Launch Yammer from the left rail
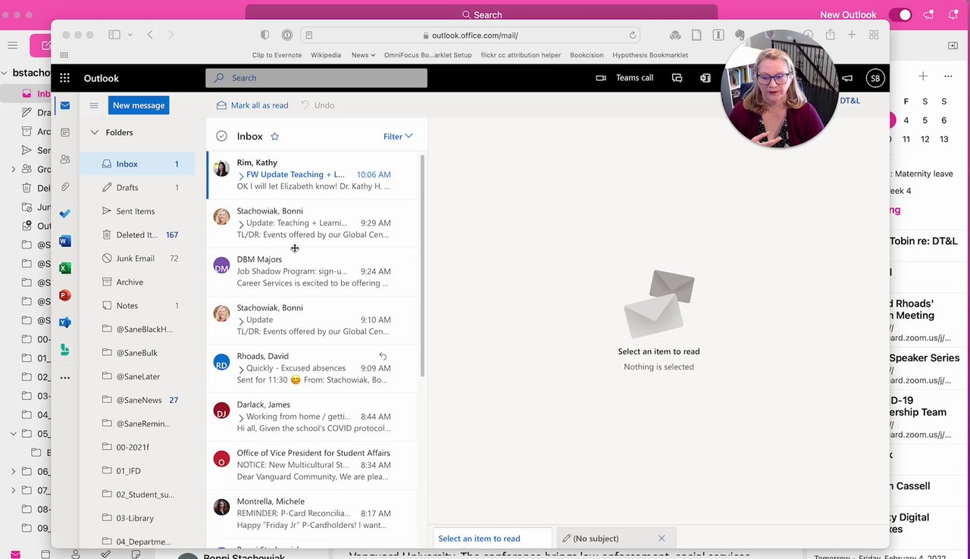This screenshot has width=970, height=559. tap(65, 322)
